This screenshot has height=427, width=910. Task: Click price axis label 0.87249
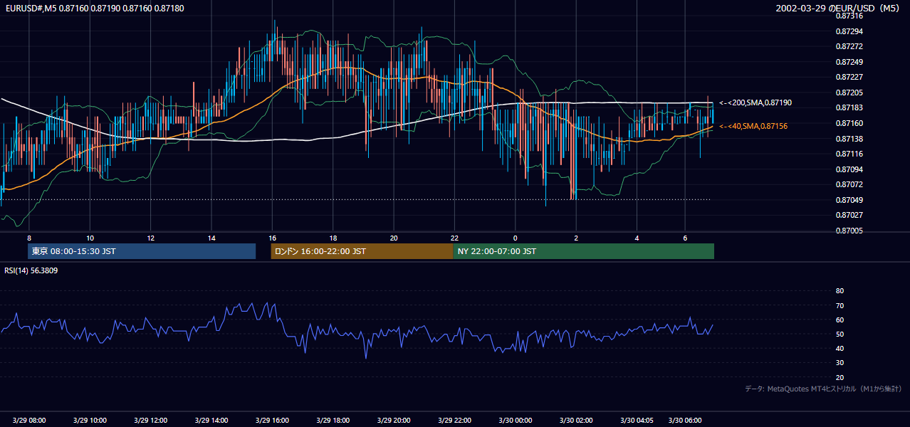(849, 62)
